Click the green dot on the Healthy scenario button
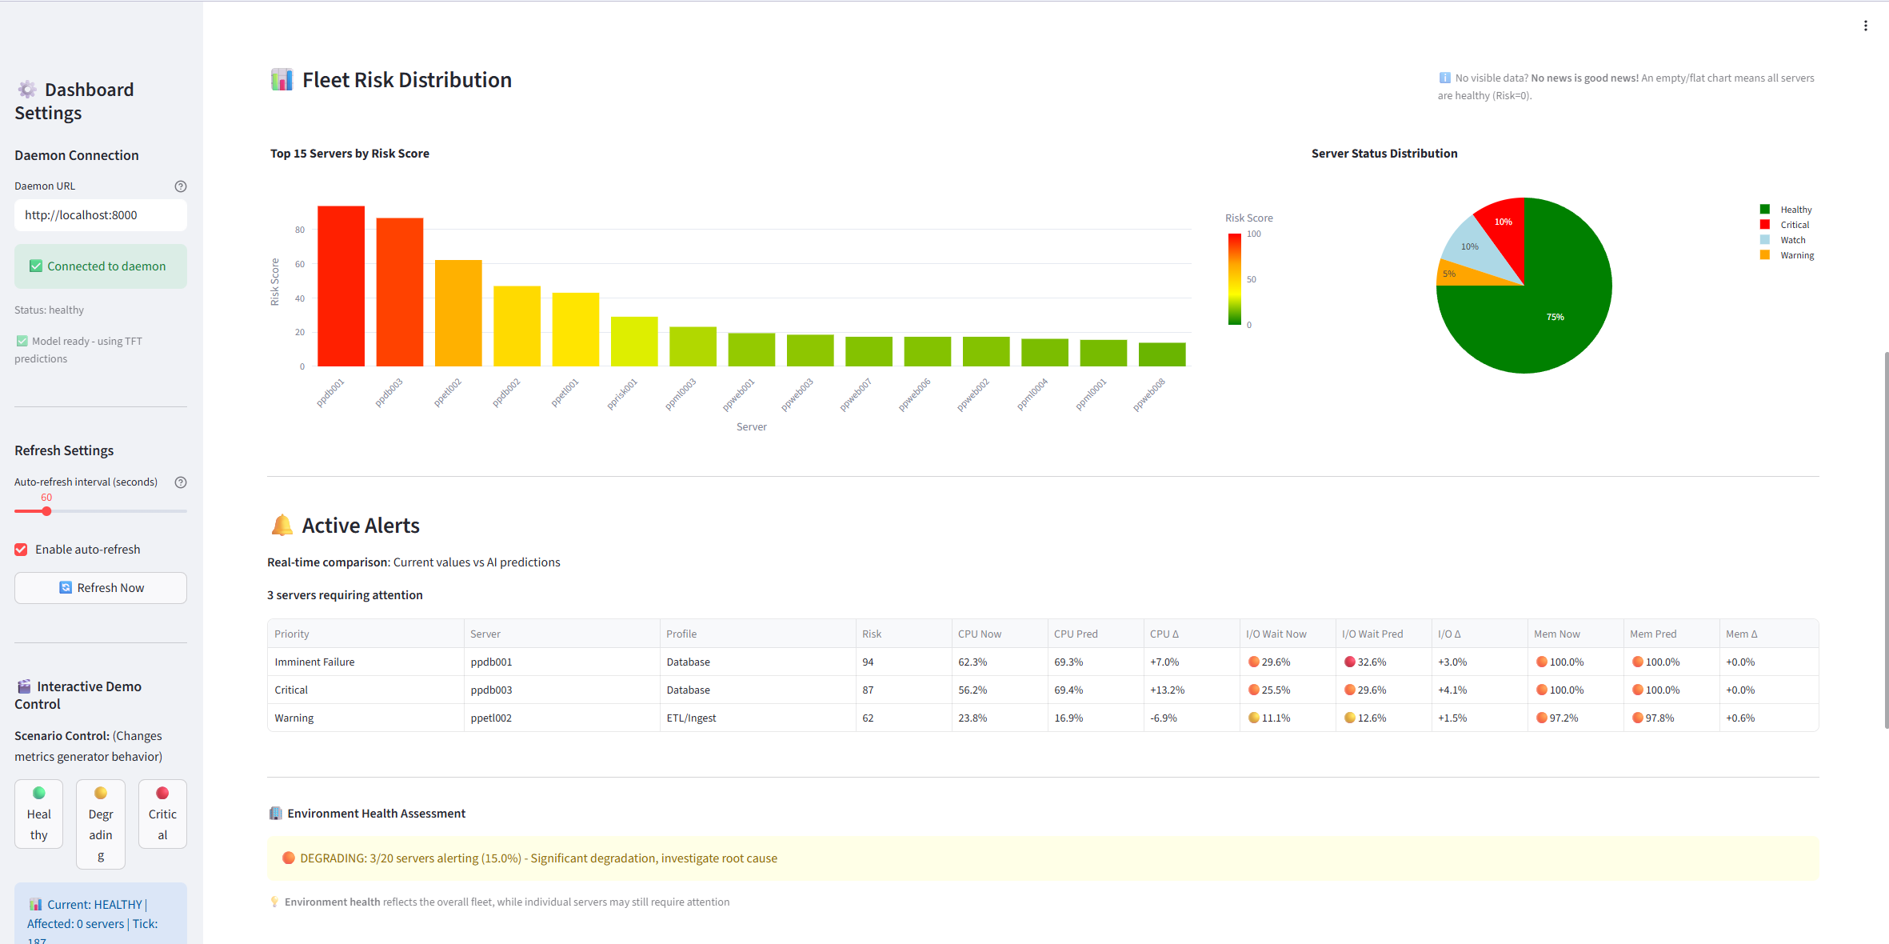The width and height of the screenshot is (1889, 944). click(38, 792)
